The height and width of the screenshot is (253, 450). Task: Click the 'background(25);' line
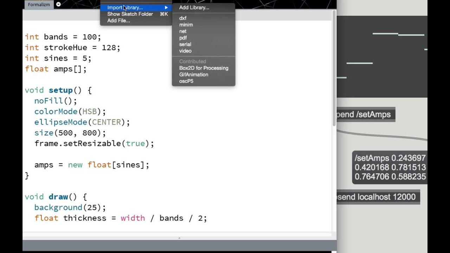70,207
